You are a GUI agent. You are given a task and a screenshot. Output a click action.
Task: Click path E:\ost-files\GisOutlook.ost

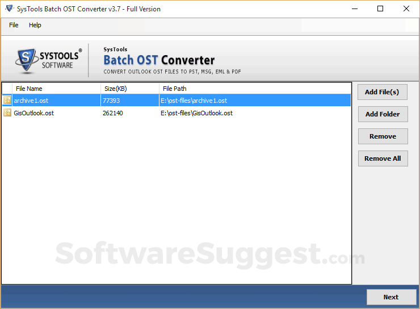click(196, 113)
